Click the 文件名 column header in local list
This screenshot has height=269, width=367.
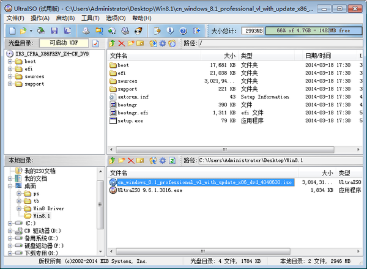(203, 173)
